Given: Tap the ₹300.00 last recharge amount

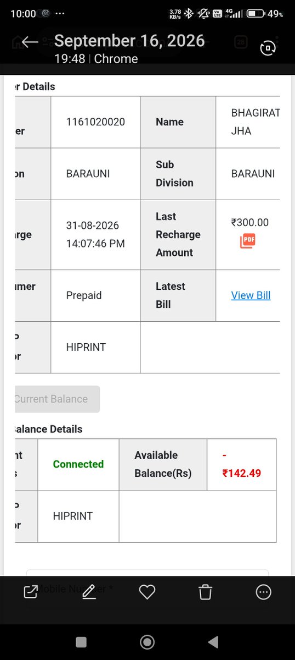Looking at the screenshot, I should pos(250,223).
